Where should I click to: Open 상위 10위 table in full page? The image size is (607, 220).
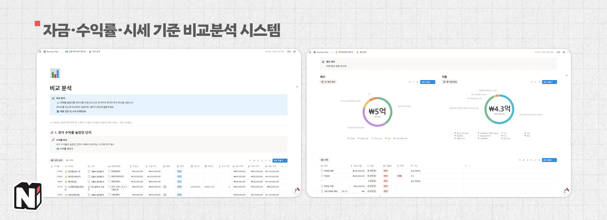(x=266, y=160)
